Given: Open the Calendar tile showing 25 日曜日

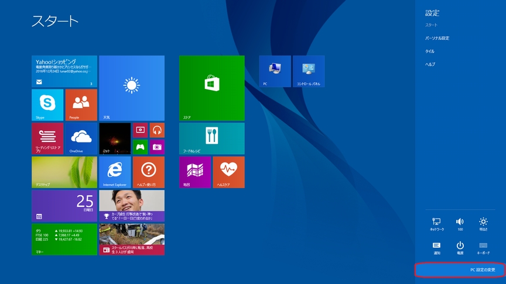Looking at the screenshot, I should [64, 206].
